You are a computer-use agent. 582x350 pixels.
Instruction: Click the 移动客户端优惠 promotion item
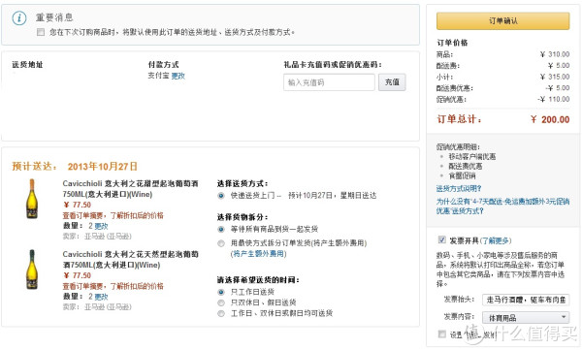point(472,157)
